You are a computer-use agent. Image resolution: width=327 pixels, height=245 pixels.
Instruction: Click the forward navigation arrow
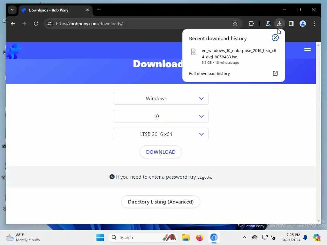tap(24, 24)
